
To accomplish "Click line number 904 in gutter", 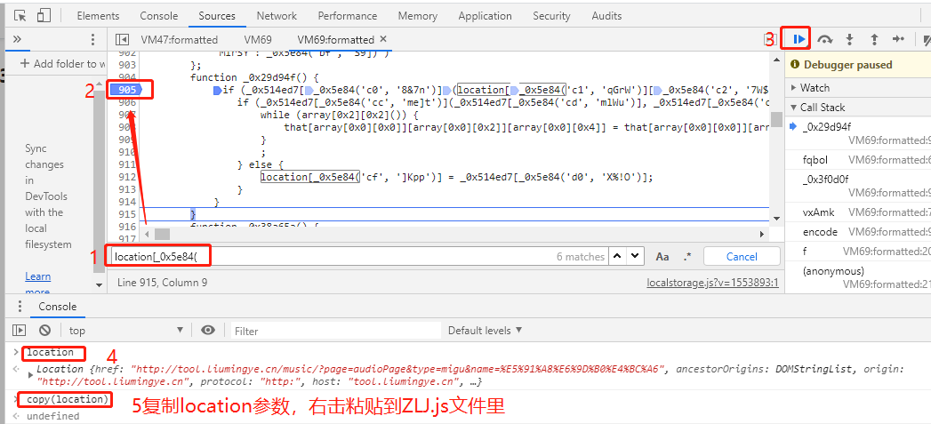I will tap(127, 77).
